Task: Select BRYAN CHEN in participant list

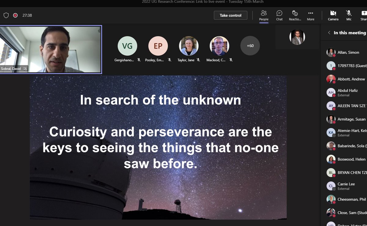Action: 346,173
